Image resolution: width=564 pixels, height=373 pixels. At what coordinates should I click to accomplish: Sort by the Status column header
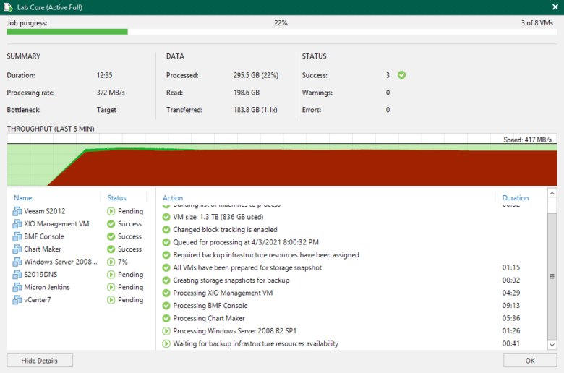point(117,198)
